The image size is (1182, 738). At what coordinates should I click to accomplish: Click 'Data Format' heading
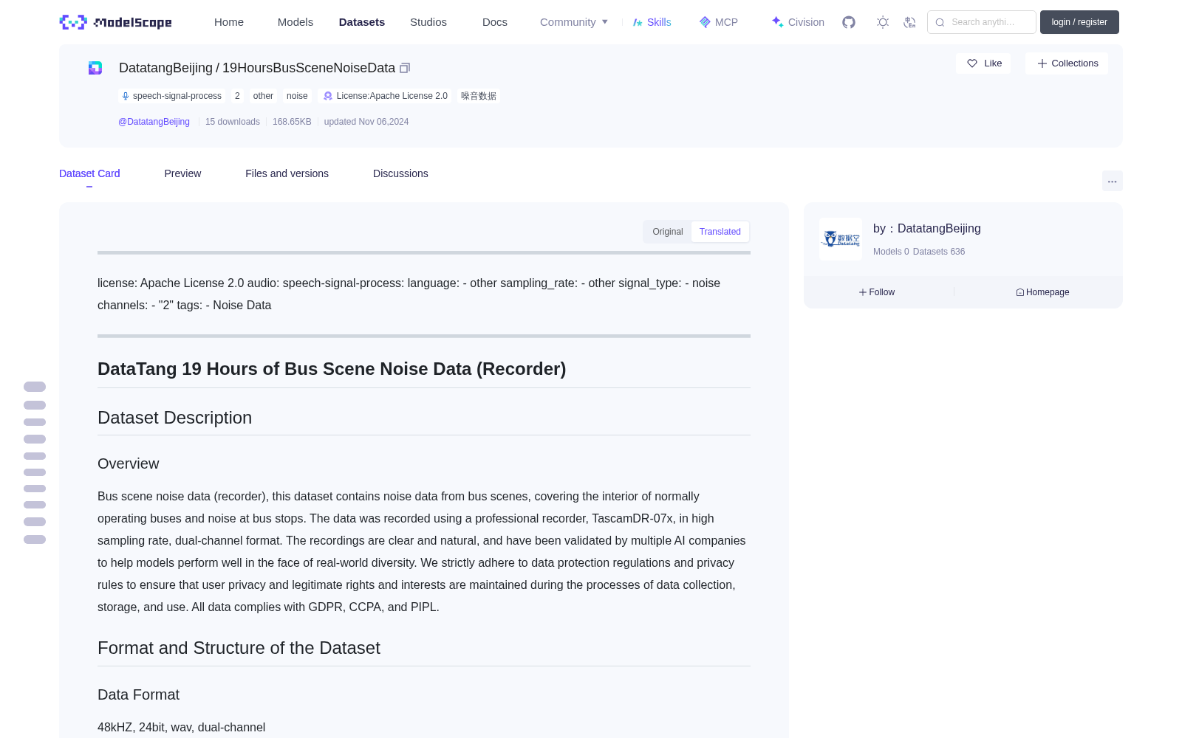139,694
